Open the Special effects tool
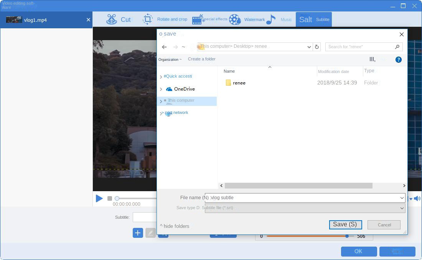Image resolution: width=422 pixels, height=260 pixels. coord(210,19)
